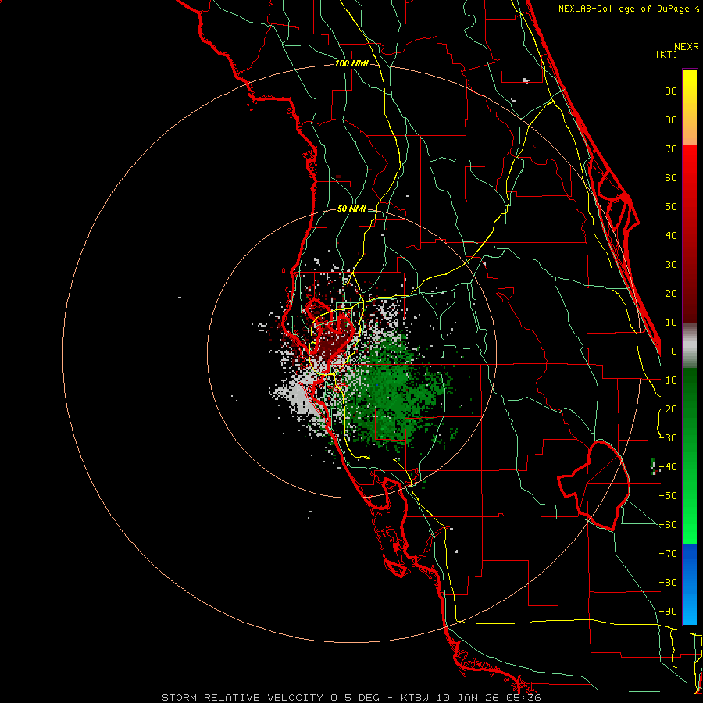Screen dimensions: 703x703
Task: Click the -80 scale value
Action: [668, 583]
